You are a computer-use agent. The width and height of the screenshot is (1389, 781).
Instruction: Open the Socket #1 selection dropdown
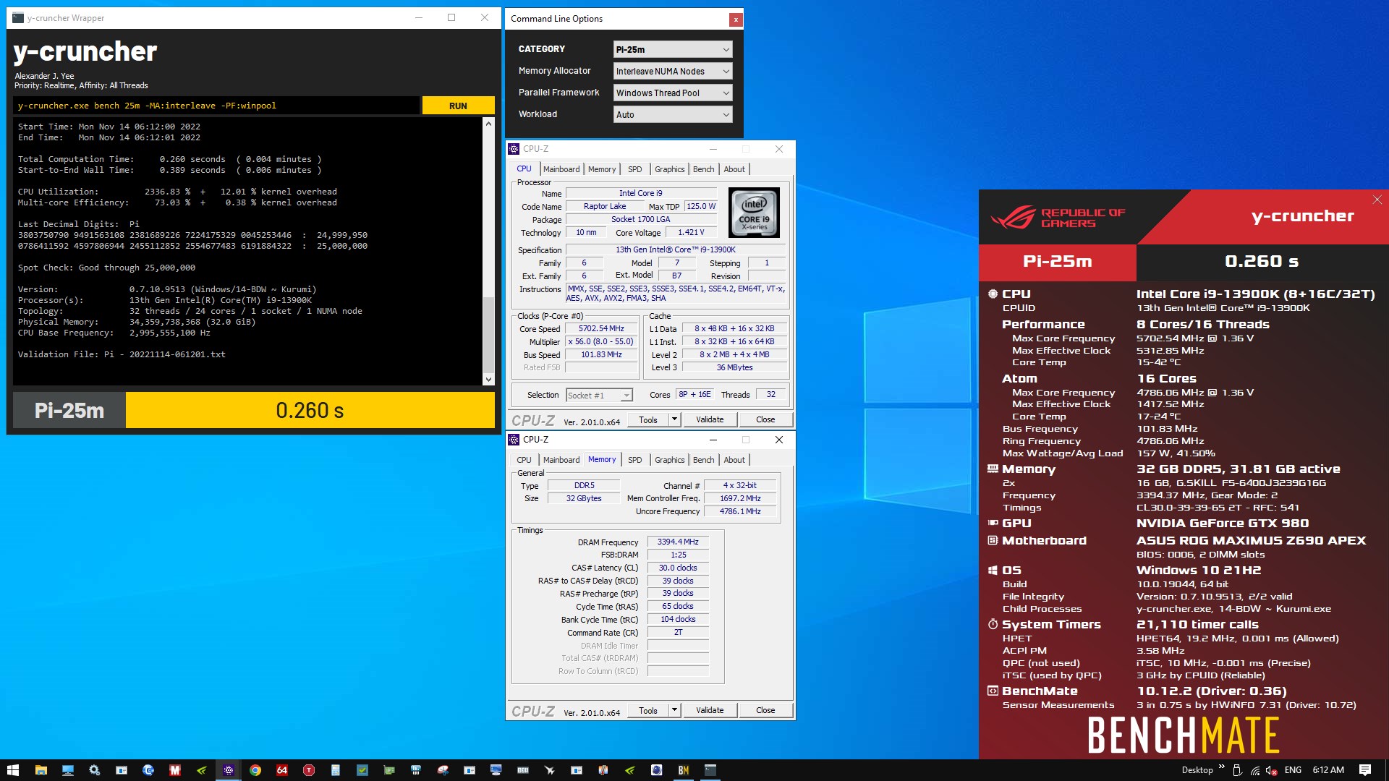point(599,395)
